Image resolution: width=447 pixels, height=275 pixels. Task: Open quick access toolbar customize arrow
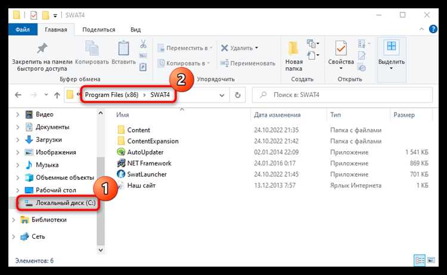(x=55, y=15)
